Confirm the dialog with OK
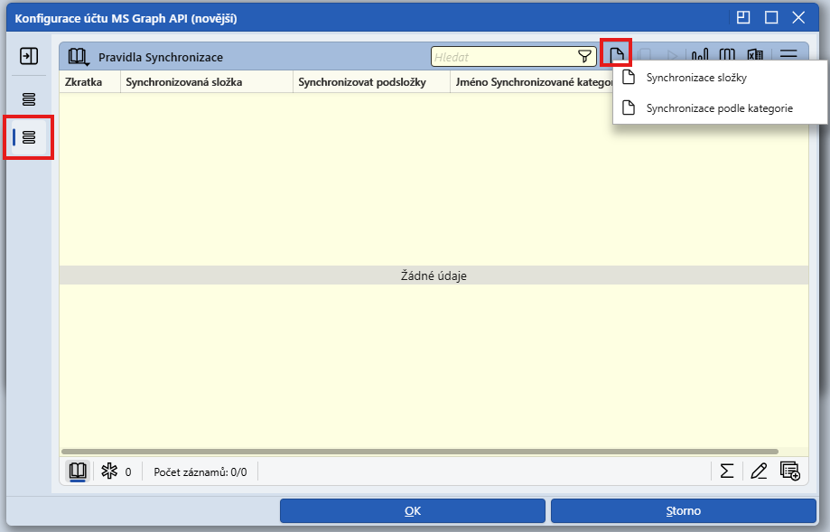The image size is (830, 532). click(413, 511)
